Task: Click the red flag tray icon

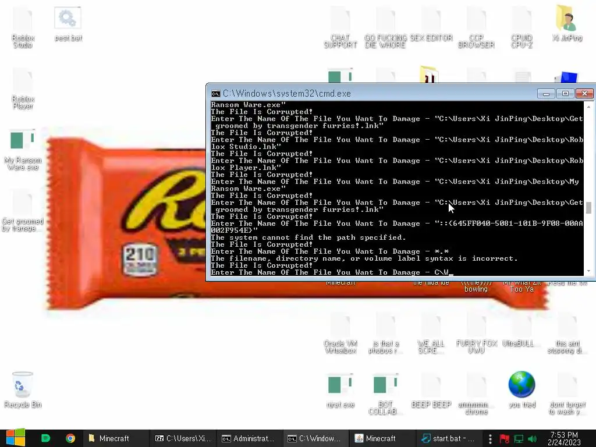Action: pyautogui.click(x=505, y=439)
